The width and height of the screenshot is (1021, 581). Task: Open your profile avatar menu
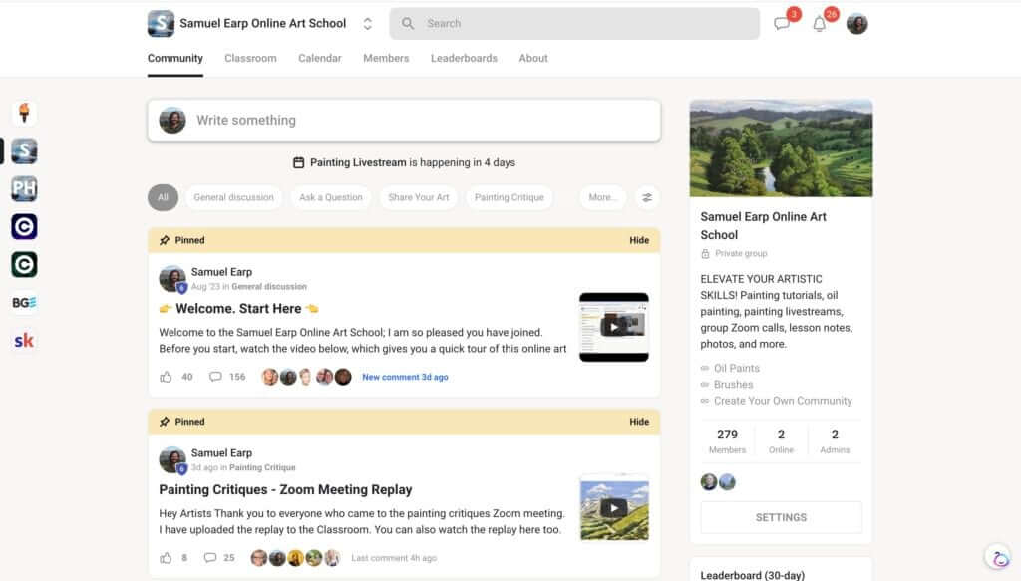coord(856,23)
